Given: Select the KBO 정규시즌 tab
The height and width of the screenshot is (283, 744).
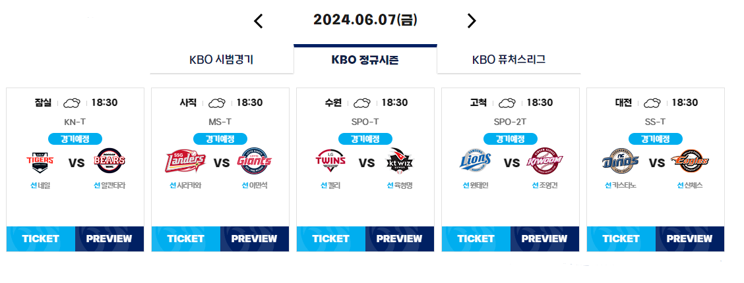Looking at the screenshot, I should click(365, 60).
